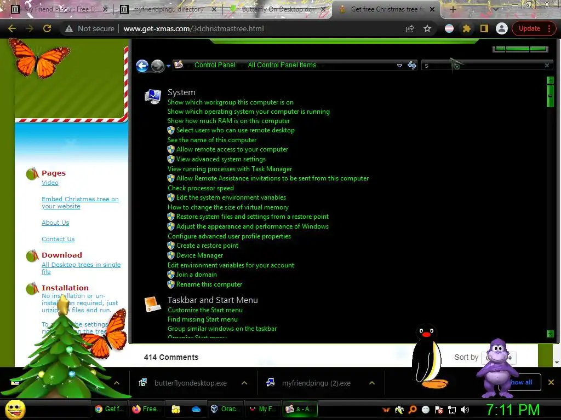Bookmark this page with the star icon
The height and width of the screenshot is (420, 561).
[427, 28]
